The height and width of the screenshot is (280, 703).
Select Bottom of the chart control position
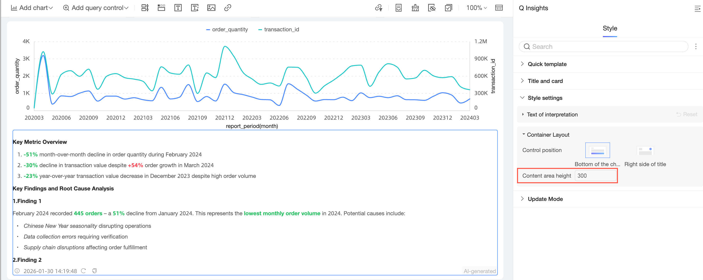pyautogui.click(x=597, y=150)
